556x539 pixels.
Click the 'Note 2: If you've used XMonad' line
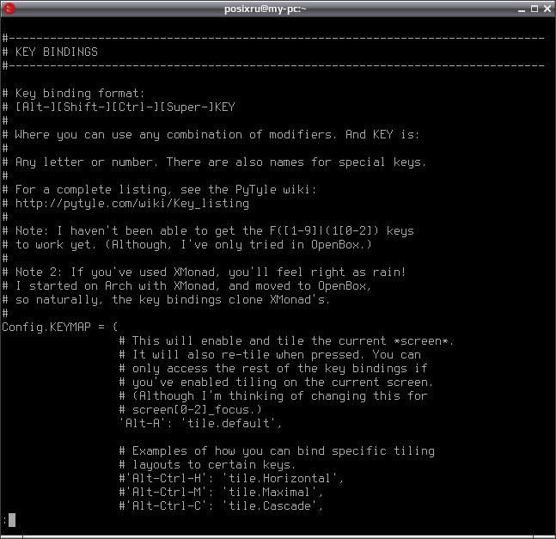(x=204, y=273)
